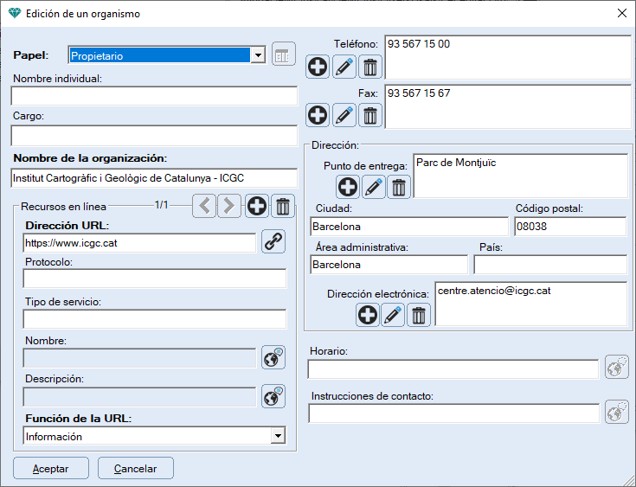Viewport: 636px width, 487px height.
Task: Edit the Teléfono entry with pencil icon
Action: (344, 66)
